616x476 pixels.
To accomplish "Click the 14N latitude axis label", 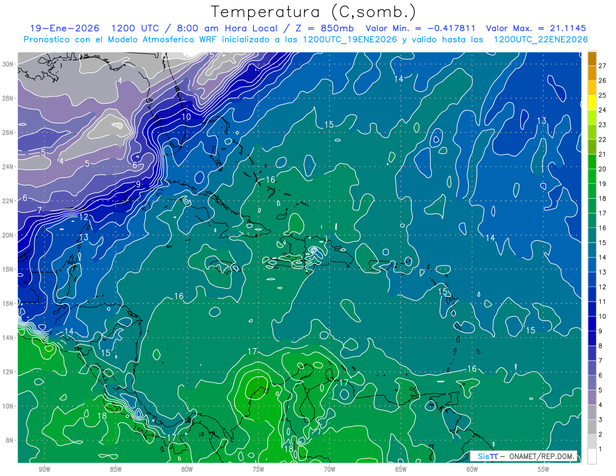I will coord(8,337).
